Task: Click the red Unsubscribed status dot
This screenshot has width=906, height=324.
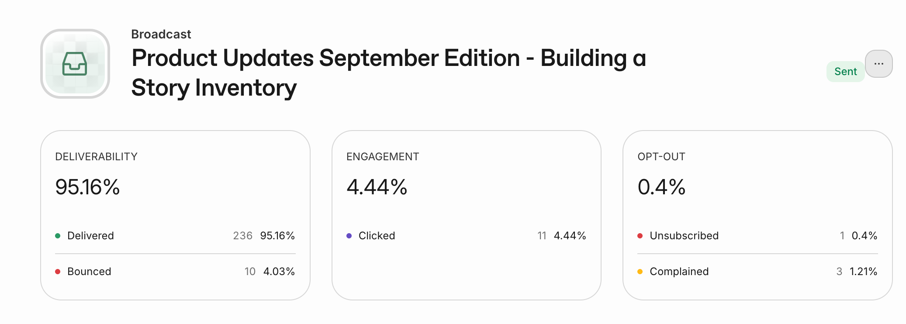Action: 640,236
